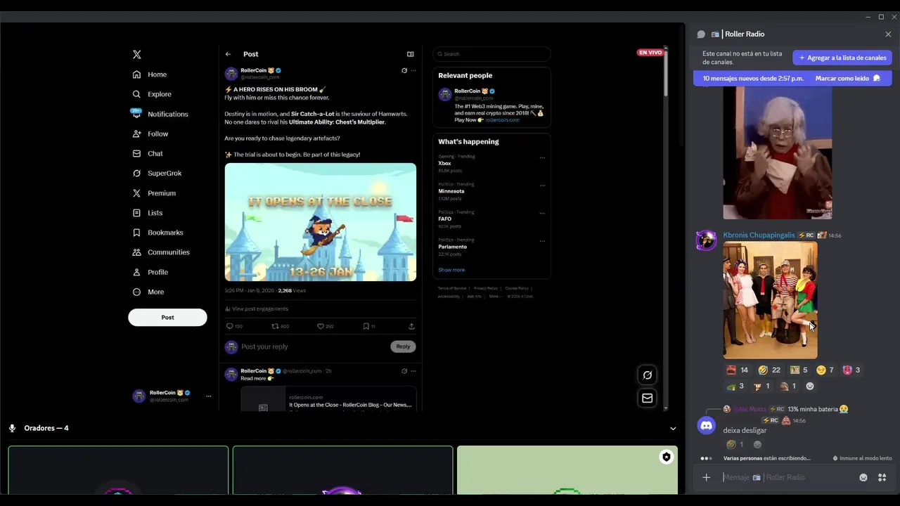Open the rollercoin.com link in bio

pyautogui.click(x=502, y=120)
